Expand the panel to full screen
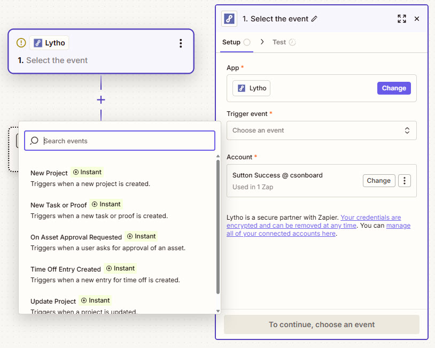 (x=401, y=19)
